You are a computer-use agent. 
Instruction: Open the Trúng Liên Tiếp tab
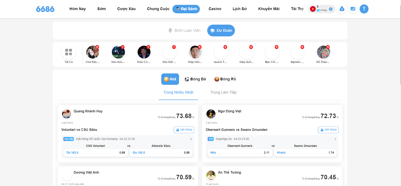[x=223, y=92]
